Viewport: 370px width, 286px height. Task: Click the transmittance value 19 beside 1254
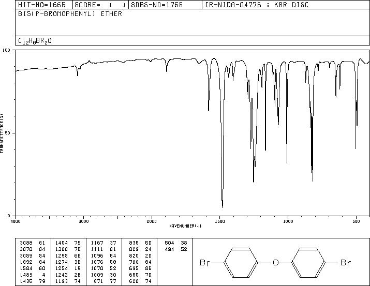[x=78, y=268]
